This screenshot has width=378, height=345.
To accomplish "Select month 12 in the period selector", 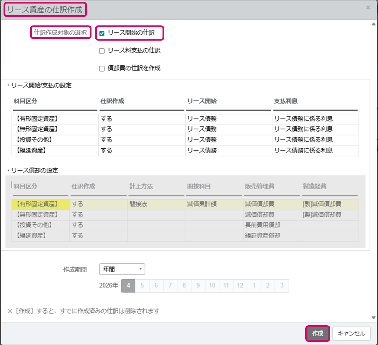I will (x=240, y=286).
